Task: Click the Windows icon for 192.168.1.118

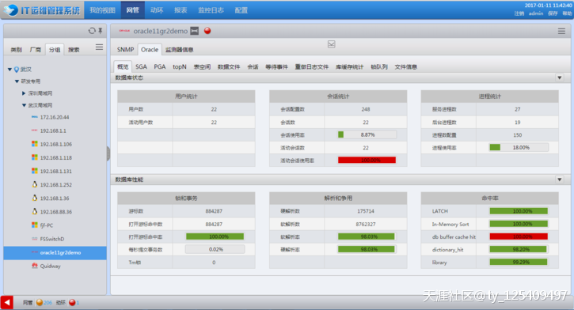Action: click(34, 157)
